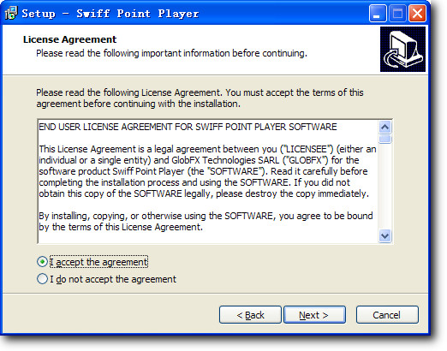Click the "License Agreement" bold heading
The width and height of the screenshot is (447, 351).
pos(69,39)
